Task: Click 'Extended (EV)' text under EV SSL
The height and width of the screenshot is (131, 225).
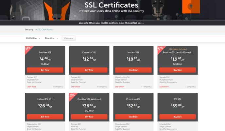Action: pos(165,124)
